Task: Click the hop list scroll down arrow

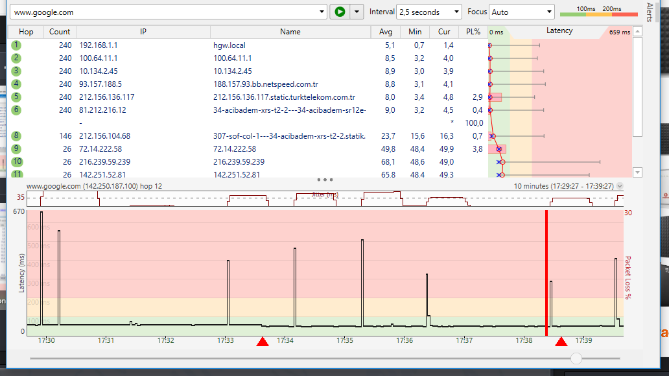Action: 637,172
